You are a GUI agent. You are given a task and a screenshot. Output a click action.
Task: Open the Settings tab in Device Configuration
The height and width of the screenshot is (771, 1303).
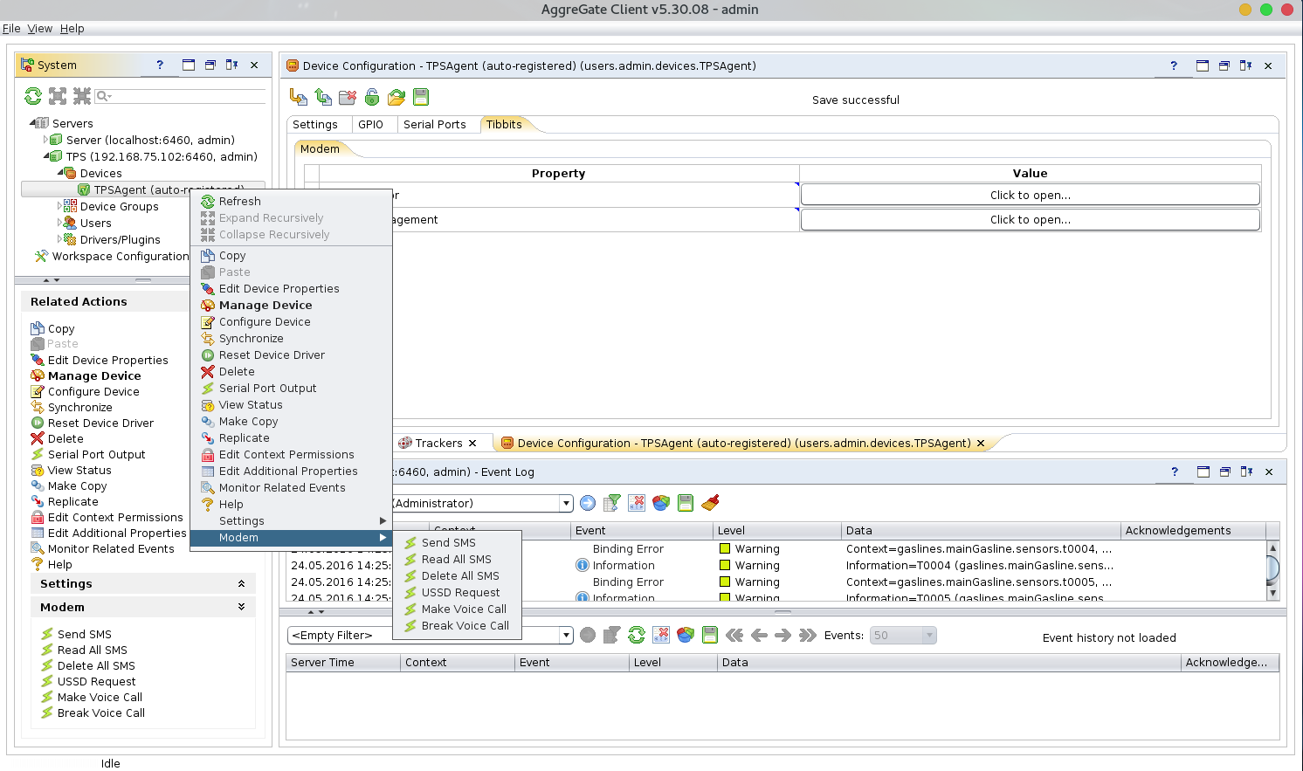click(314, 124)
